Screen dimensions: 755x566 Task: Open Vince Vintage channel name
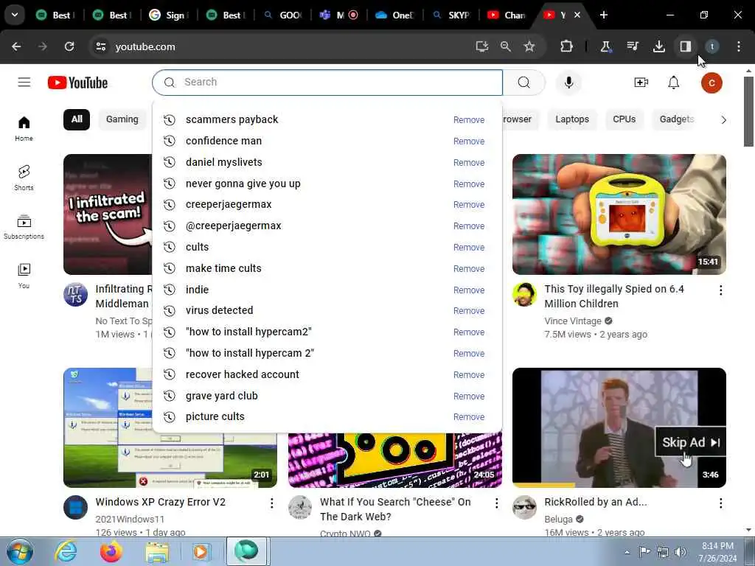[573, 321]
